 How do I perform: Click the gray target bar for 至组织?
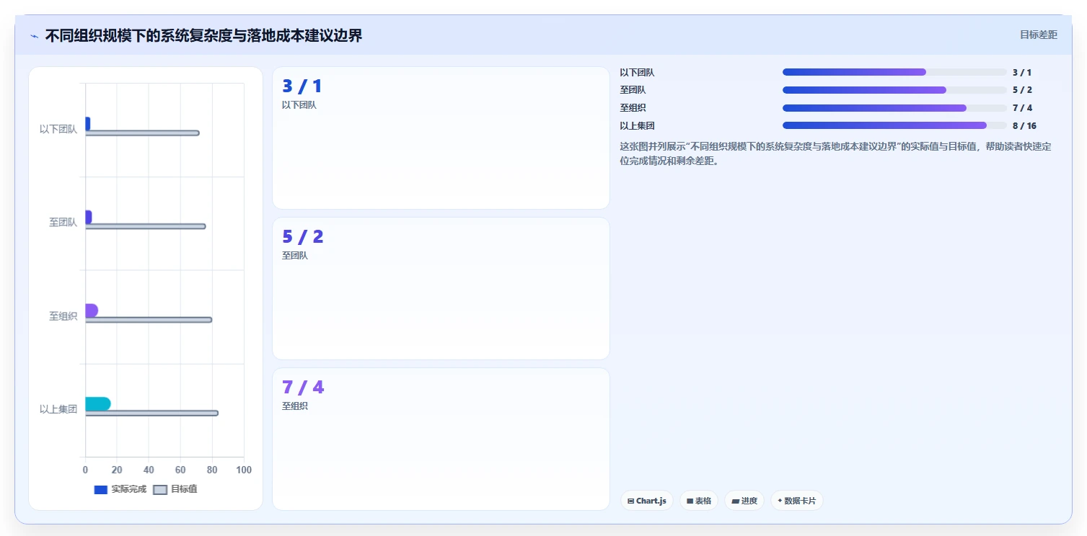pyautogui.click(x=149, y=320)
